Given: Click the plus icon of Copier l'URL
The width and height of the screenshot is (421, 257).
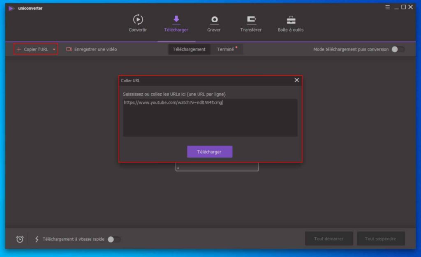Looking at the screenshot, I should tap(19, 49).
